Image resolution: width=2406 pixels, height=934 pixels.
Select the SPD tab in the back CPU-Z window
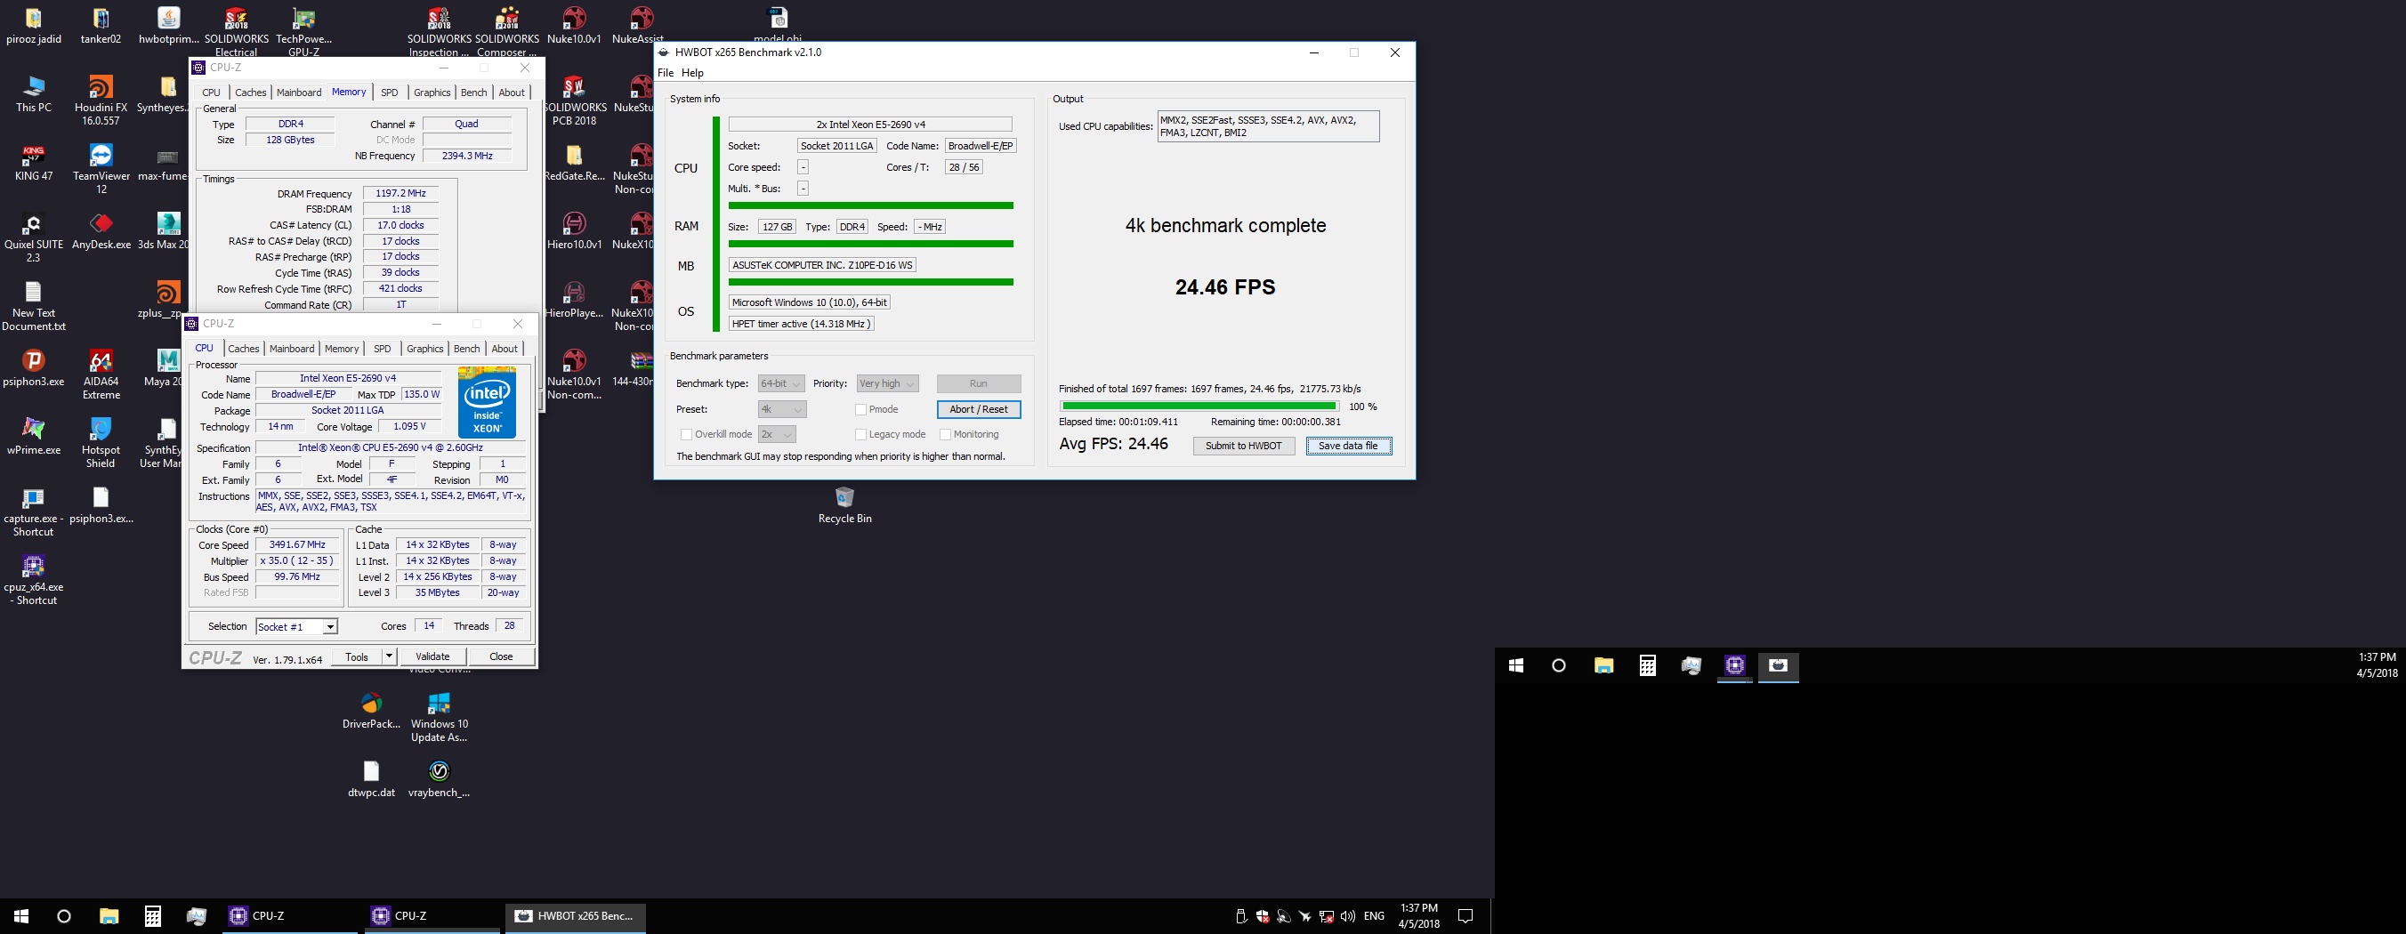[x=390, y=93]
